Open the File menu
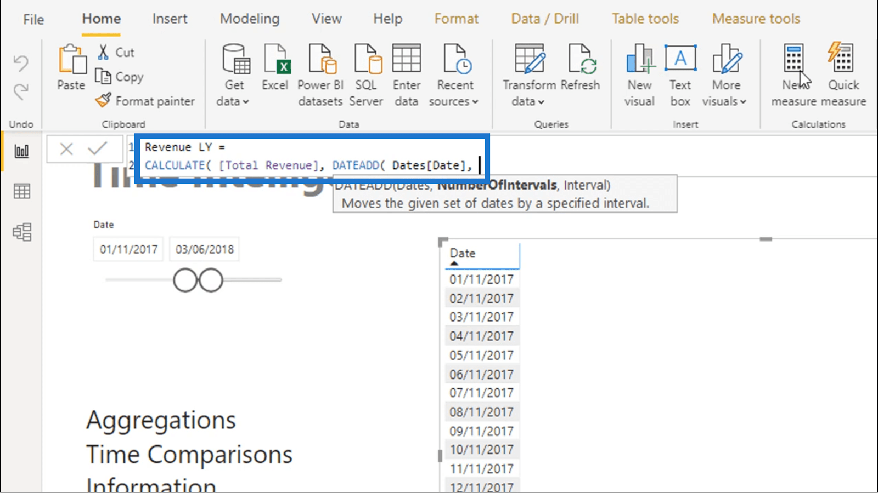Image resolution: width=878 pixels, height=493 pixels. [33, 19]
